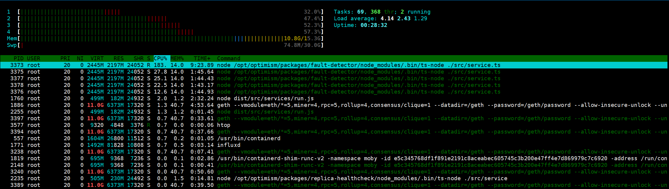The height and width of the screenshot is (189, 669).
Task: Select containerd-shim row PID 1819
Action: 334,158
